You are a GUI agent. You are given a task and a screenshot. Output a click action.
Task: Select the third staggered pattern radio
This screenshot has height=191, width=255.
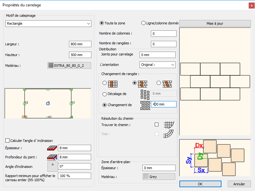click(159, 83)
